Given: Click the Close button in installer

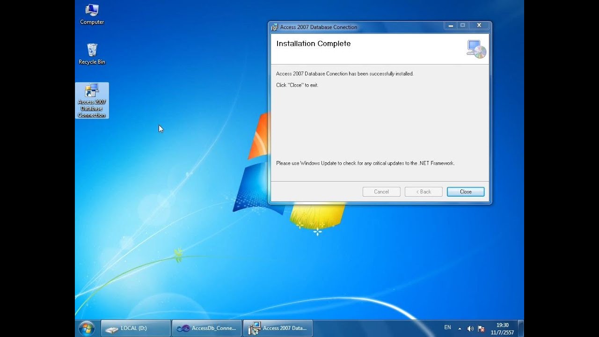Looking at the screenshot, I should [466, 191].
